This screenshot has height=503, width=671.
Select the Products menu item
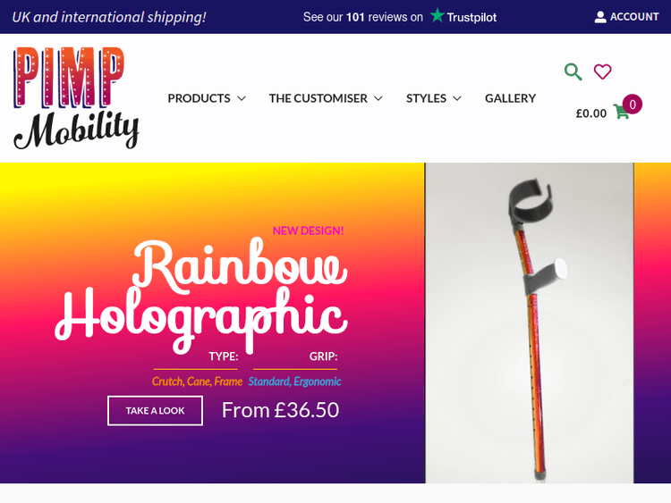[199, 98]
